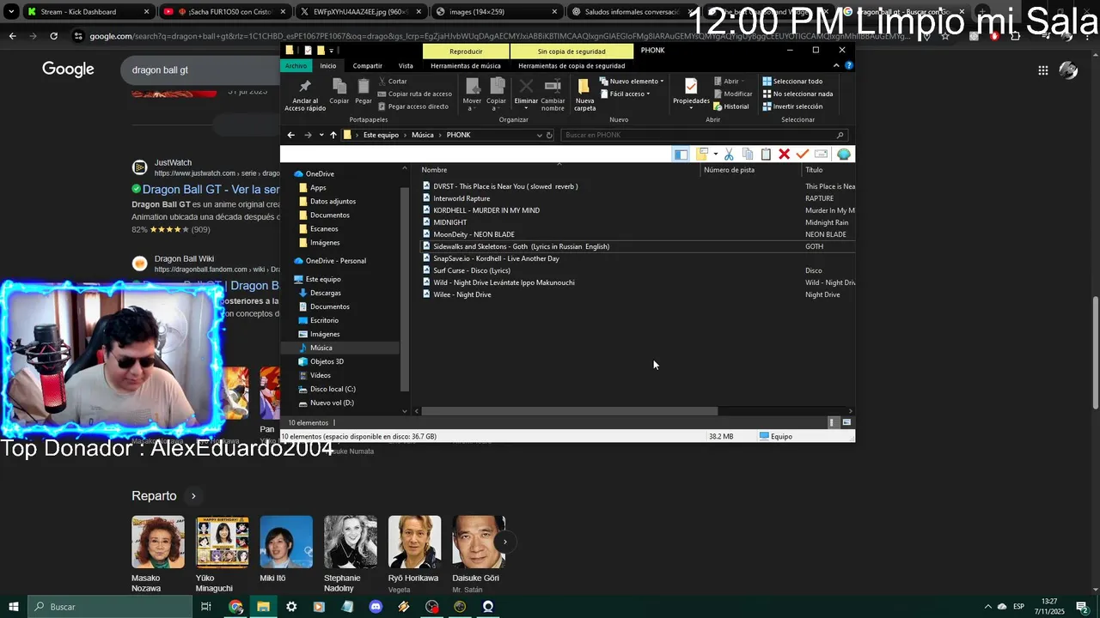Click the scissors cut toolbar icon
Viewport: 1100px width, 618px height.
tap(729, 154)
